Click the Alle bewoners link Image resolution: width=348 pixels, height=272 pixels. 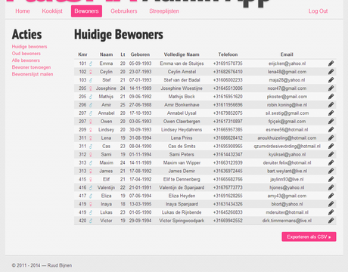[26, 60]
